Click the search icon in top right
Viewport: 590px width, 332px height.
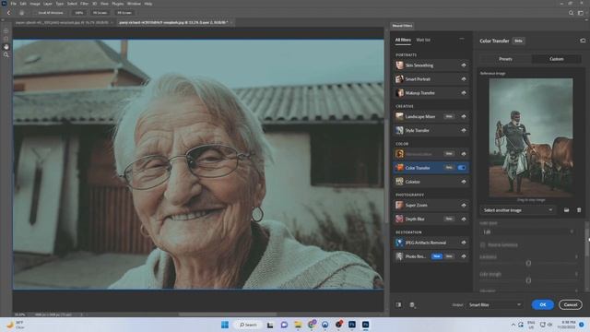pyautogui.click(x=571, y=13)
